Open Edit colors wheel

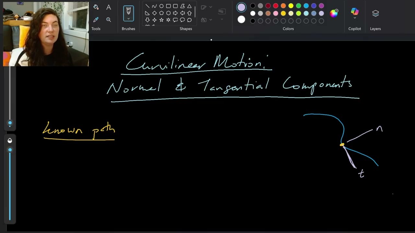334,13
